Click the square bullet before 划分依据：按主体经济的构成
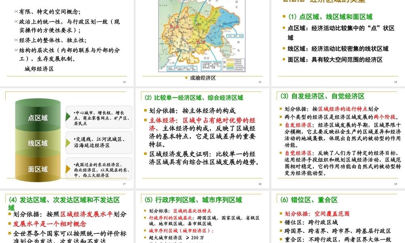 pyautogui.click(x=145, y=110)
